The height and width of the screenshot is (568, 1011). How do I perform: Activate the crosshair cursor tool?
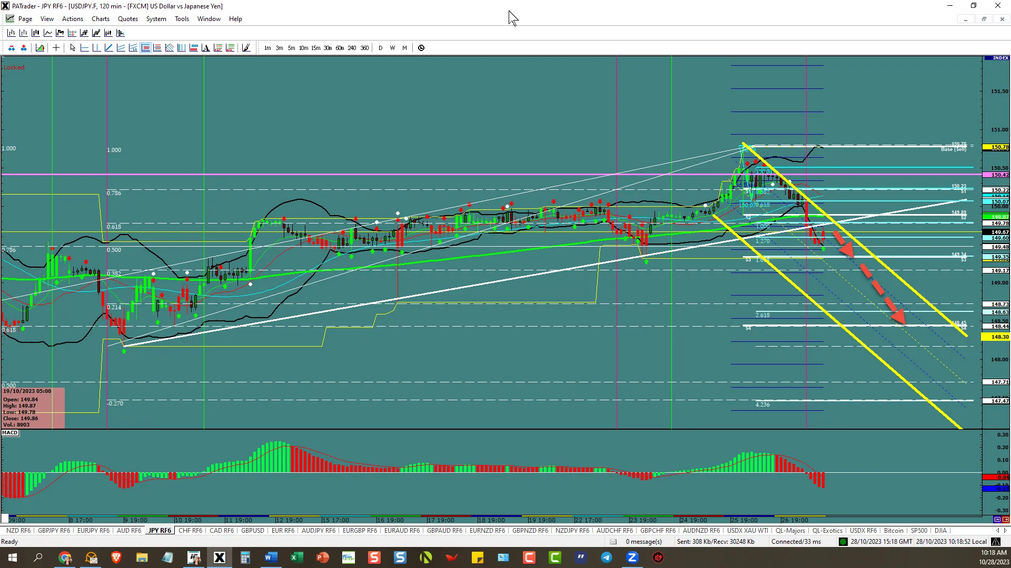tap(56, 48)
